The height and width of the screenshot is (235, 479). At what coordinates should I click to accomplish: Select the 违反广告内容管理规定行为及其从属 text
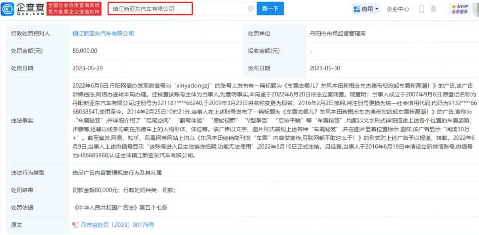(x=117, y=173)
